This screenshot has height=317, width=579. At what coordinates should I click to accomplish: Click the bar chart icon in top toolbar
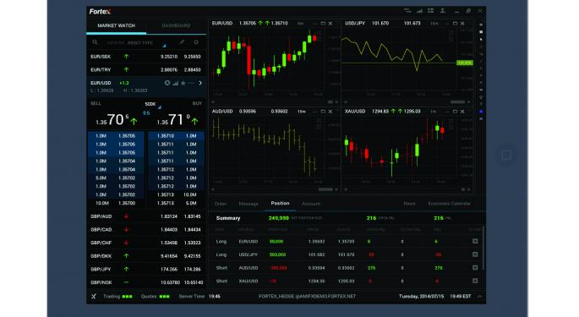[419, 11]
